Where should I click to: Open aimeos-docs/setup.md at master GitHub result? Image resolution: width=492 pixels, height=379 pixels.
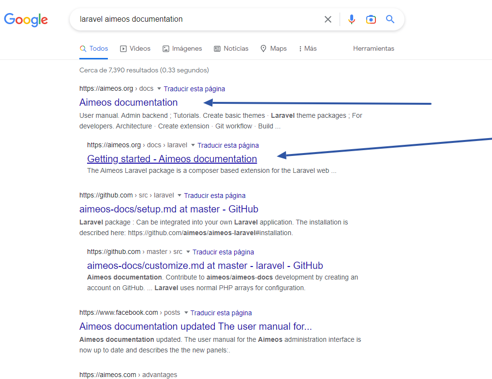tap(169, 209)
